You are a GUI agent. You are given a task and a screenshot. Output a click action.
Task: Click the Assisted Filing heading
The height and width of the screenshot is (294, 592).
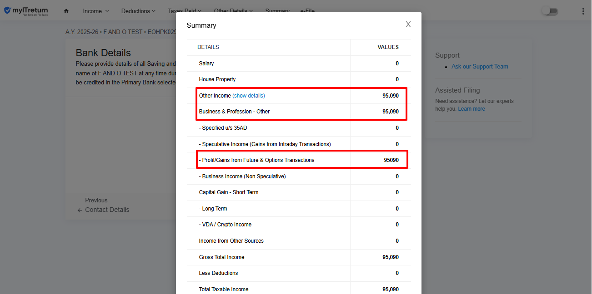coord(457,90)
